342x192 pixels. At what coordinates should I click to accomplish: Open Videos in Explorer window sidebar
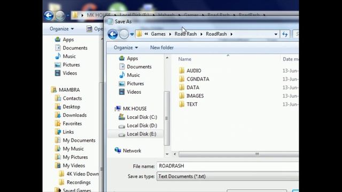coord(66,73)
